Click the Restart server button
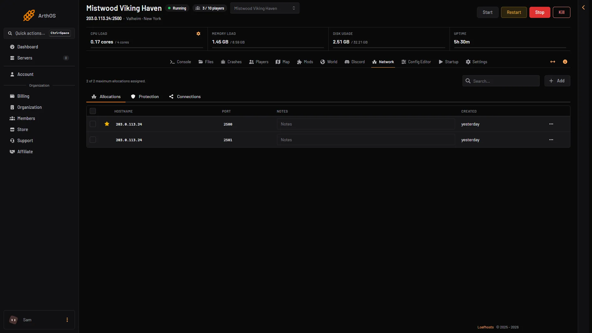 [x=514, y=12]
